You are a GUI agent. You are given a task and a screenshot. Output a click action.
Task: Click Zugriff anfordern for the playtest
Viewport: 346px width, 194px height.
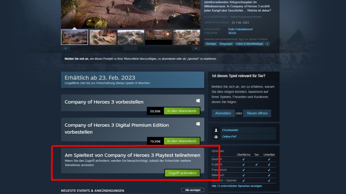coord(182,173)
